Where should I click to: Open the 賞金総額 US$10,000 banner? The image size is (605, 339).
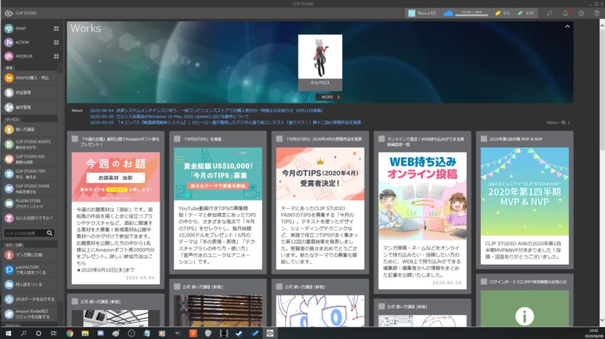pos(218,174)
